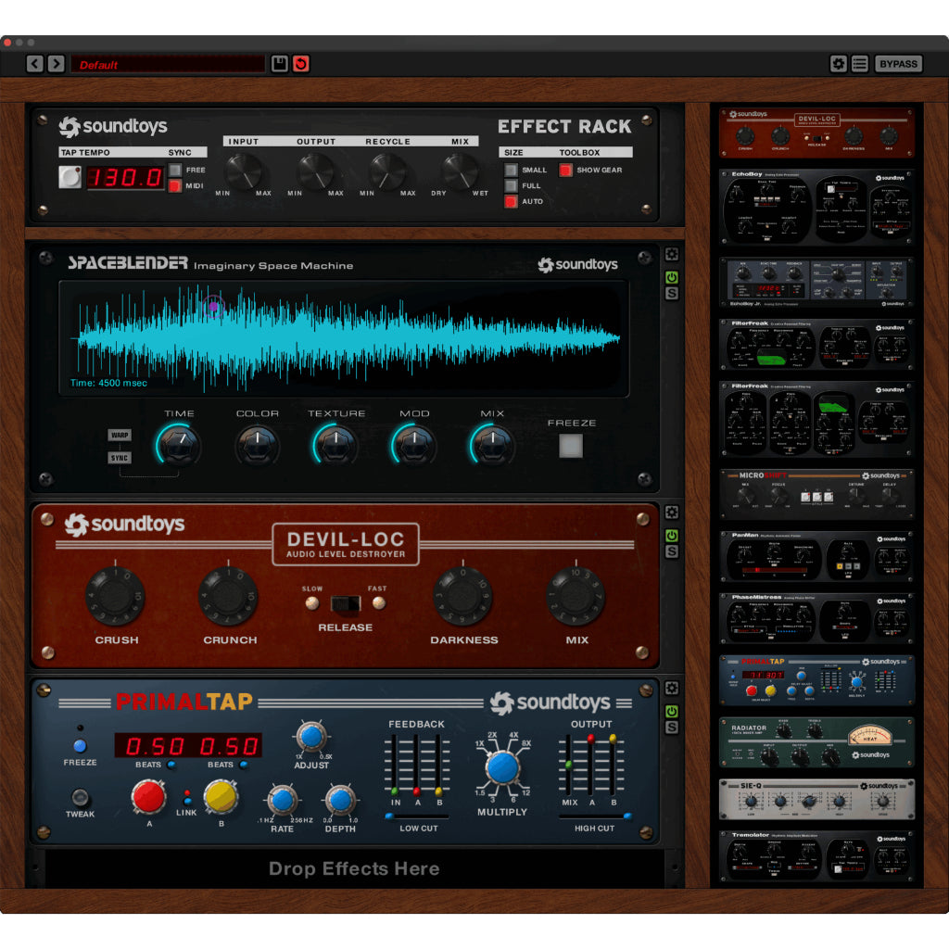This screenshot has height=949, width=949.
Task: Revert the preset using the red revert icon
Action: [299, 64]
